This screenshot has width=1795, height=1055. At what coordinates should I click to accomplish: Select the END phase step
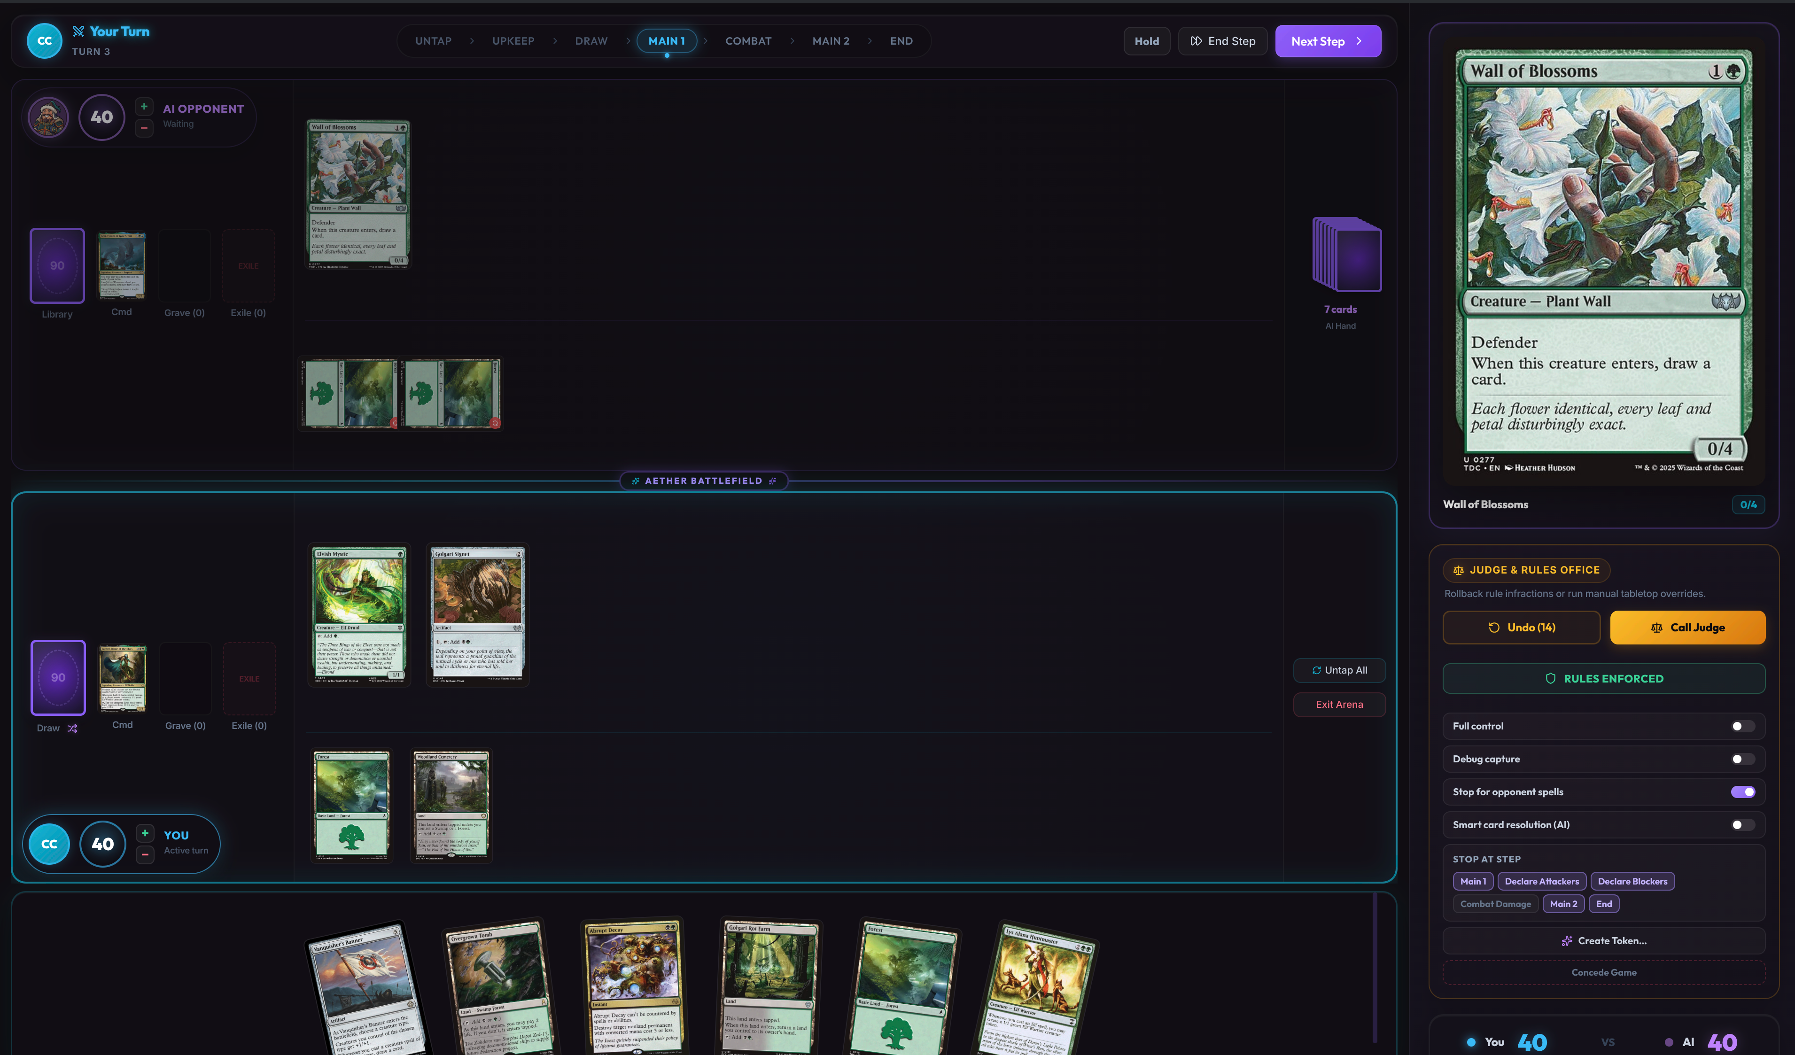(x=901, y=40)
